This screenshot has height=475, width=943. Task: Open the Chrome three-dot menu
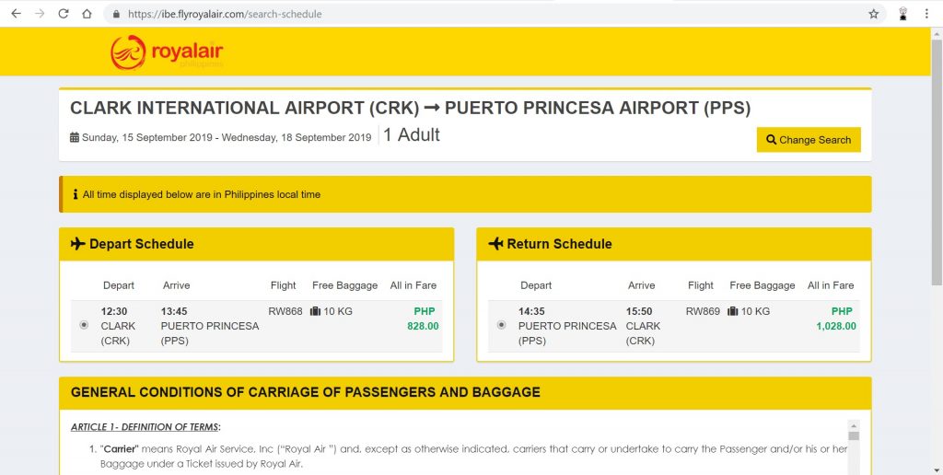(926, 14)
